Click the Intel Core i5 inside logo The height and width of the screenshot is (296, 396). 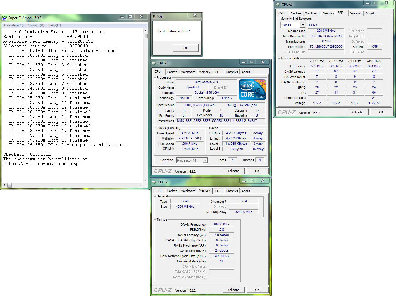tap(252, 89)
